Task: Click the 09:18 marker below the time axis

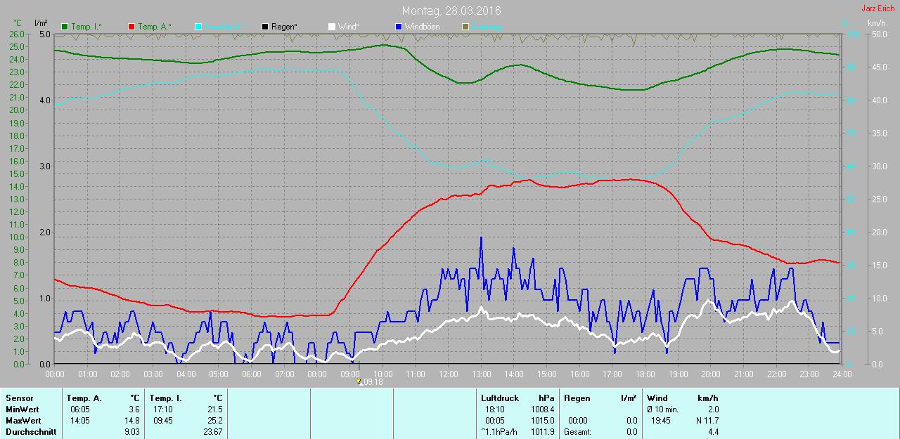Action: [x=370, y=382]
